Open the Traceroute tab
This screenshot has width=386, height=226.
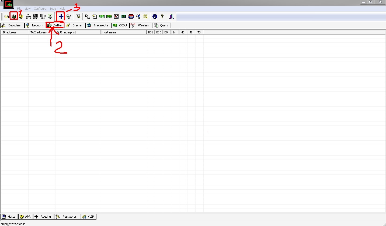(x=99, y=25)
